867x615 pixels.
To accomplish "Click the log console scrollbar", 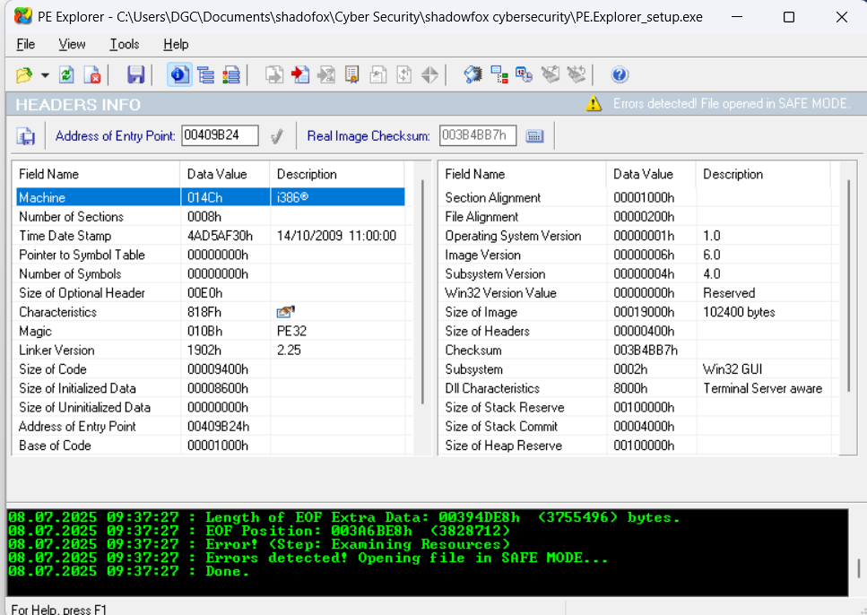I will 858,568.
